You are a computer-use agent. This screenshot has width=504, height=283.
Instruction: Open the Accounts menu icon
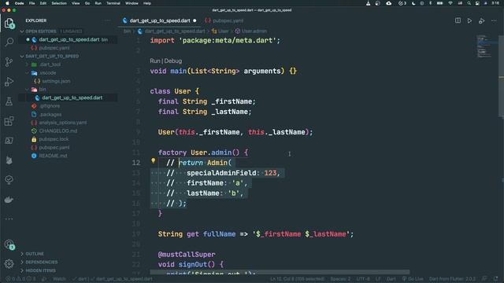(x=9, y=244)
